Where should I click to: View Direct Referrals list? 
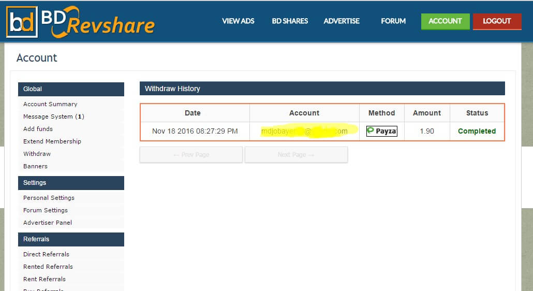pos(46,254)
